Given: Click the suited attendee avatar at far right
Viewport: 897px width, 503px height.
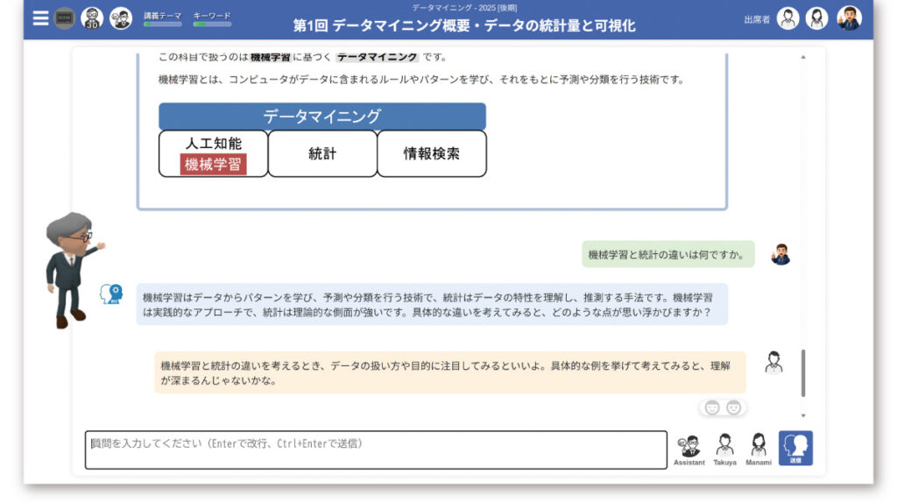Looking at the screenshot, I should coord(849,18).
